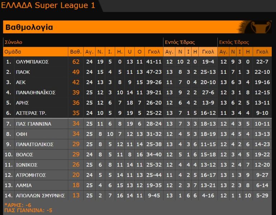Open the ΟΛΥΜΠΙΑΚΟΣ team row
The image size is (276, 215).
coord(32,62)
